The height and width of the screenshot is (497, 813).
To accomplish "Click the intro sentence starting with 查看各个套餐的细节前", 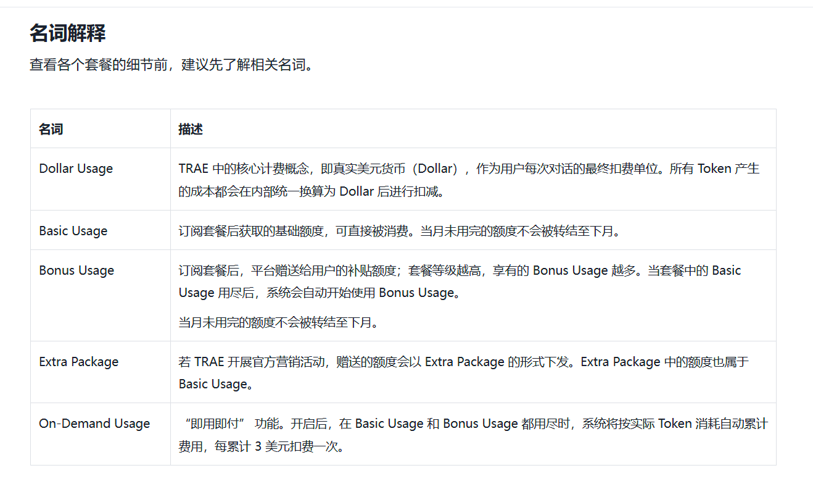I will [171, 65].
